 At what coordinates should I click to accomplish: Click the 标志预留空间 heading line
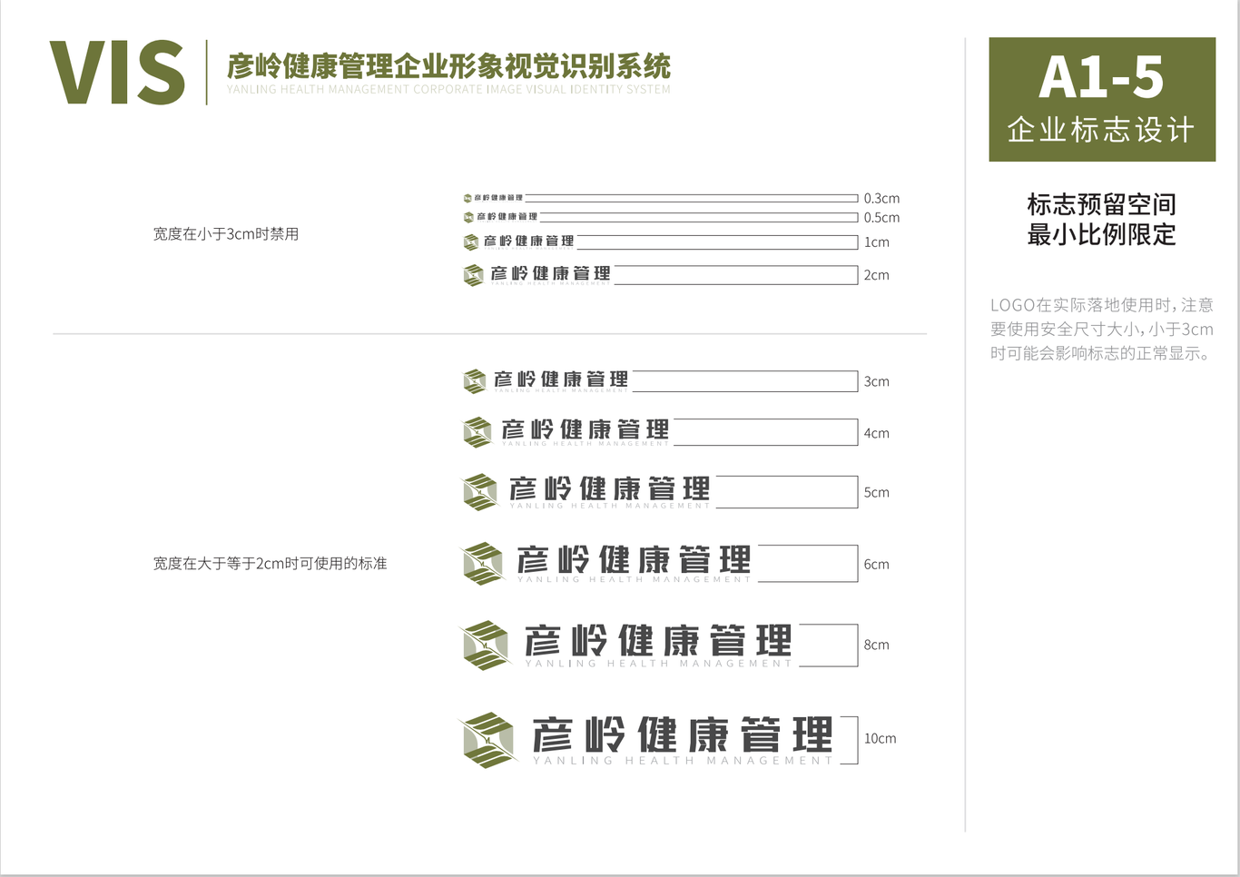[x=1101, y=204]
